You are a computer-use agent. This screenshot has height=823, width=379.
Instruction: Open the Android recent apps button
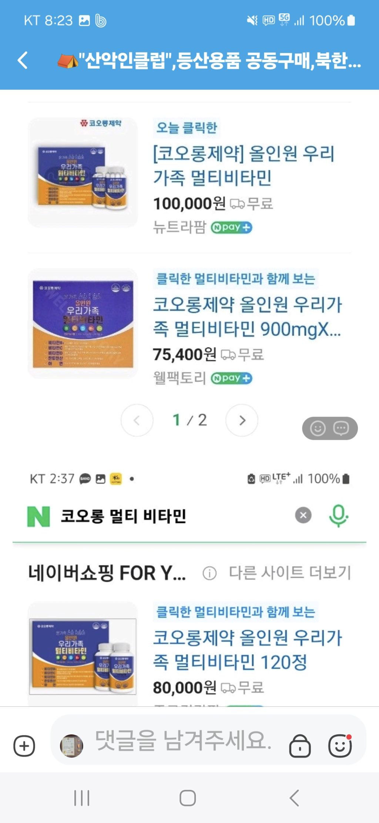tap(82, 798)
